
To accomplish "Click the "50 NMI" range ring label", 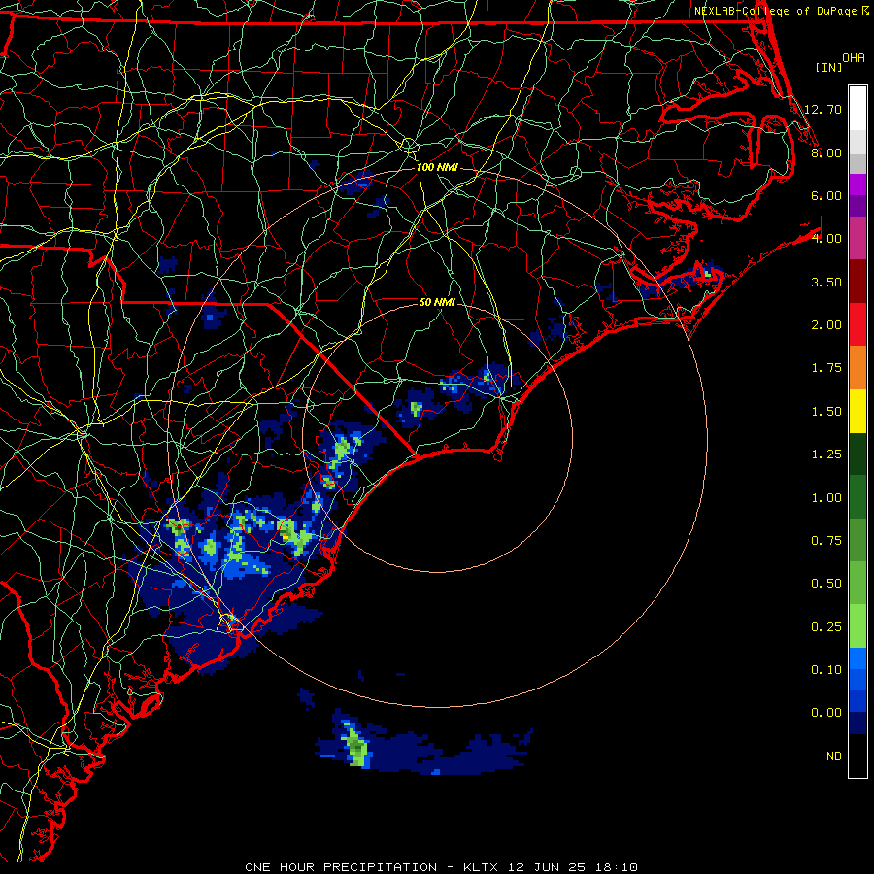I will (437, 302).
